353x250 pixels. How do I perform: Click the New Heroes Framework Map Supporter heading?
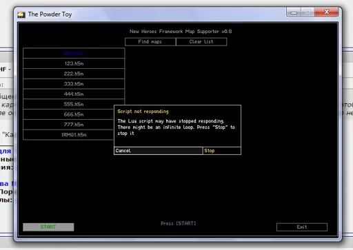coord(181,32)
